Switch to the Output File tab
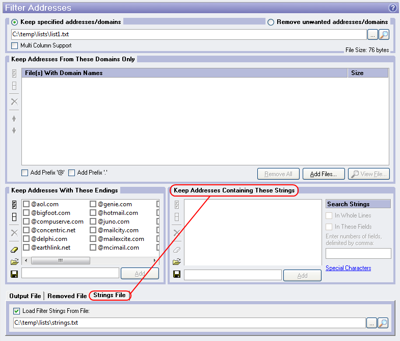 point(25,296)
